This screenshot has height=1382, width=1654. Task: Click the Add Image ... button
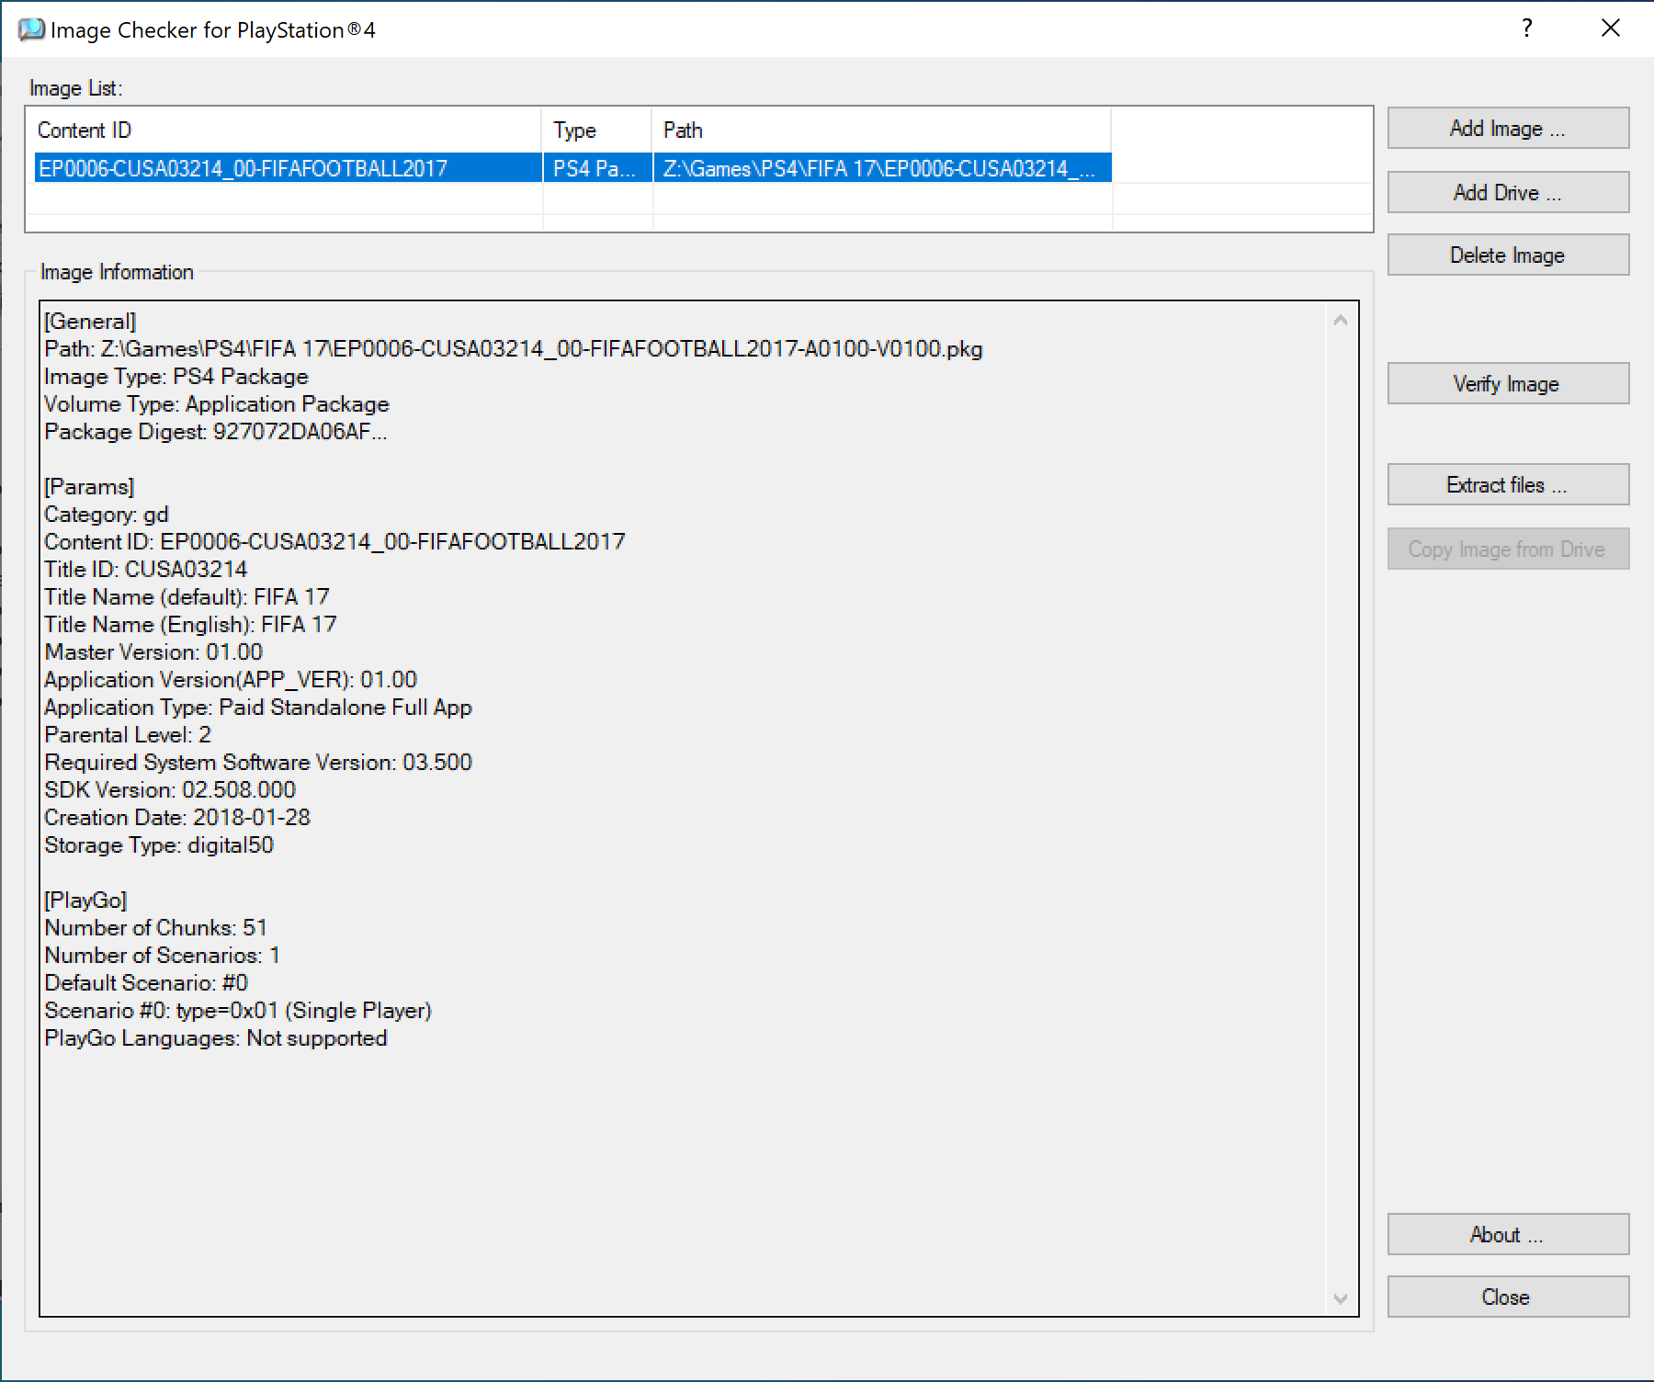(1508, 129)
